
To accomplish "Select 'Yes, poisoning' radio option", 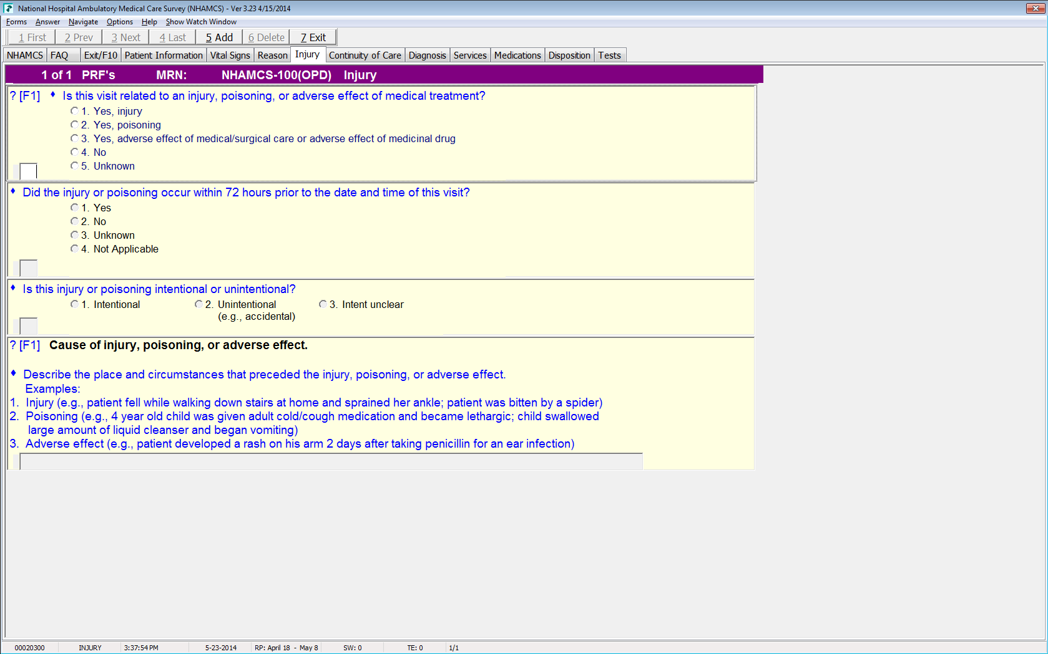I will (x=75, y=125).
